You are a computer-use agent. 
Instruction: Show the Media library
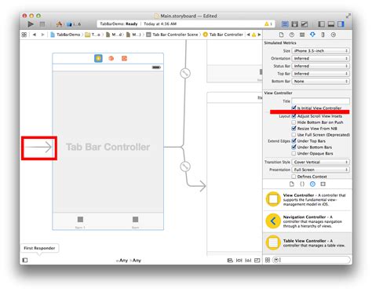pyautogui.click(x=323, y=184)
